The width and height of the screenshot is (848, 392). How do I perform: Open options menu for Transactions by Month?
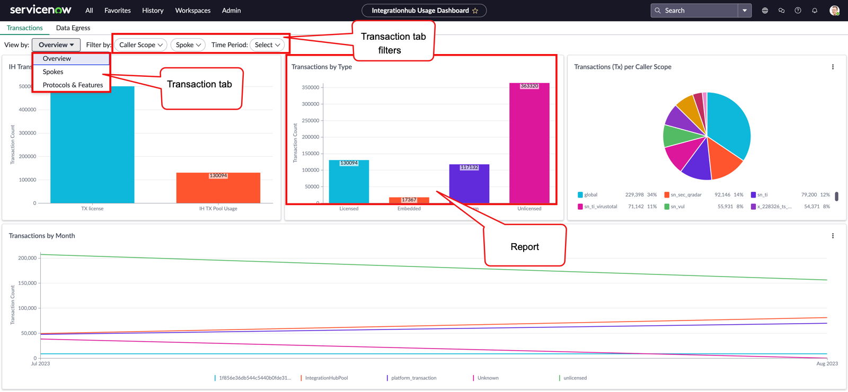click(x=833, y=236)
